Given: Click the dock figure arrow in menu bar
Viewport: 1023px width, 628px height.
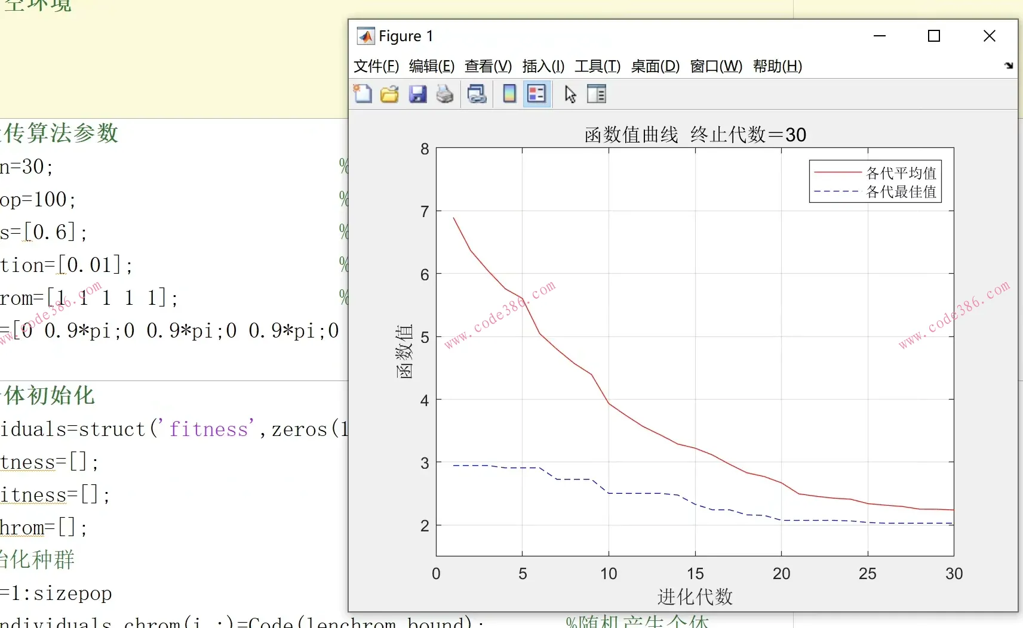Looking at the screenshot, I should point(1009,66).
